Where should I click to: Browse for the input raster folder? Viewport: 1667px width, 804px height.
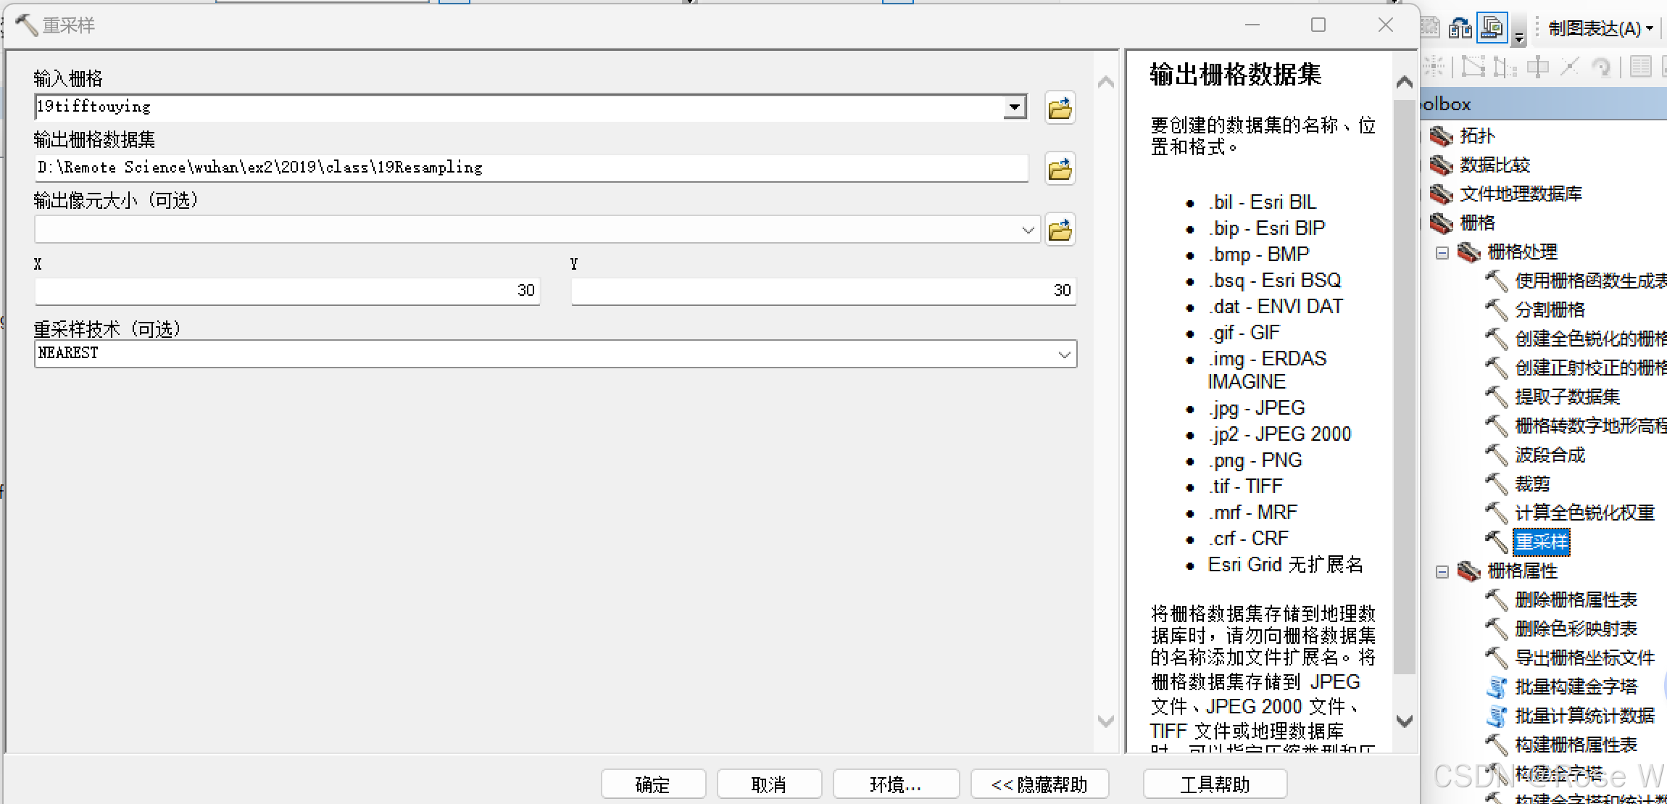pyautogui.click(x=1060, y=108)
